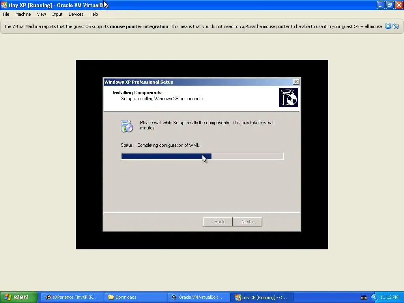Minimize the VirtualBox window
Image resolution: width=404 pixels, height=303 pixels.
tap(381, 5)
